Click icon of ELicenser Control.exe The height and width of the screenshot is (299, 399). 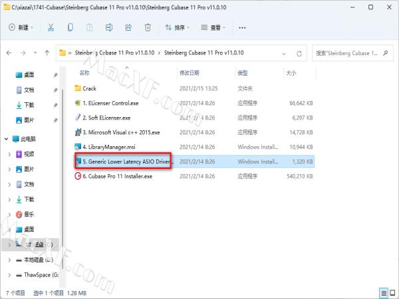coord(78,103)
